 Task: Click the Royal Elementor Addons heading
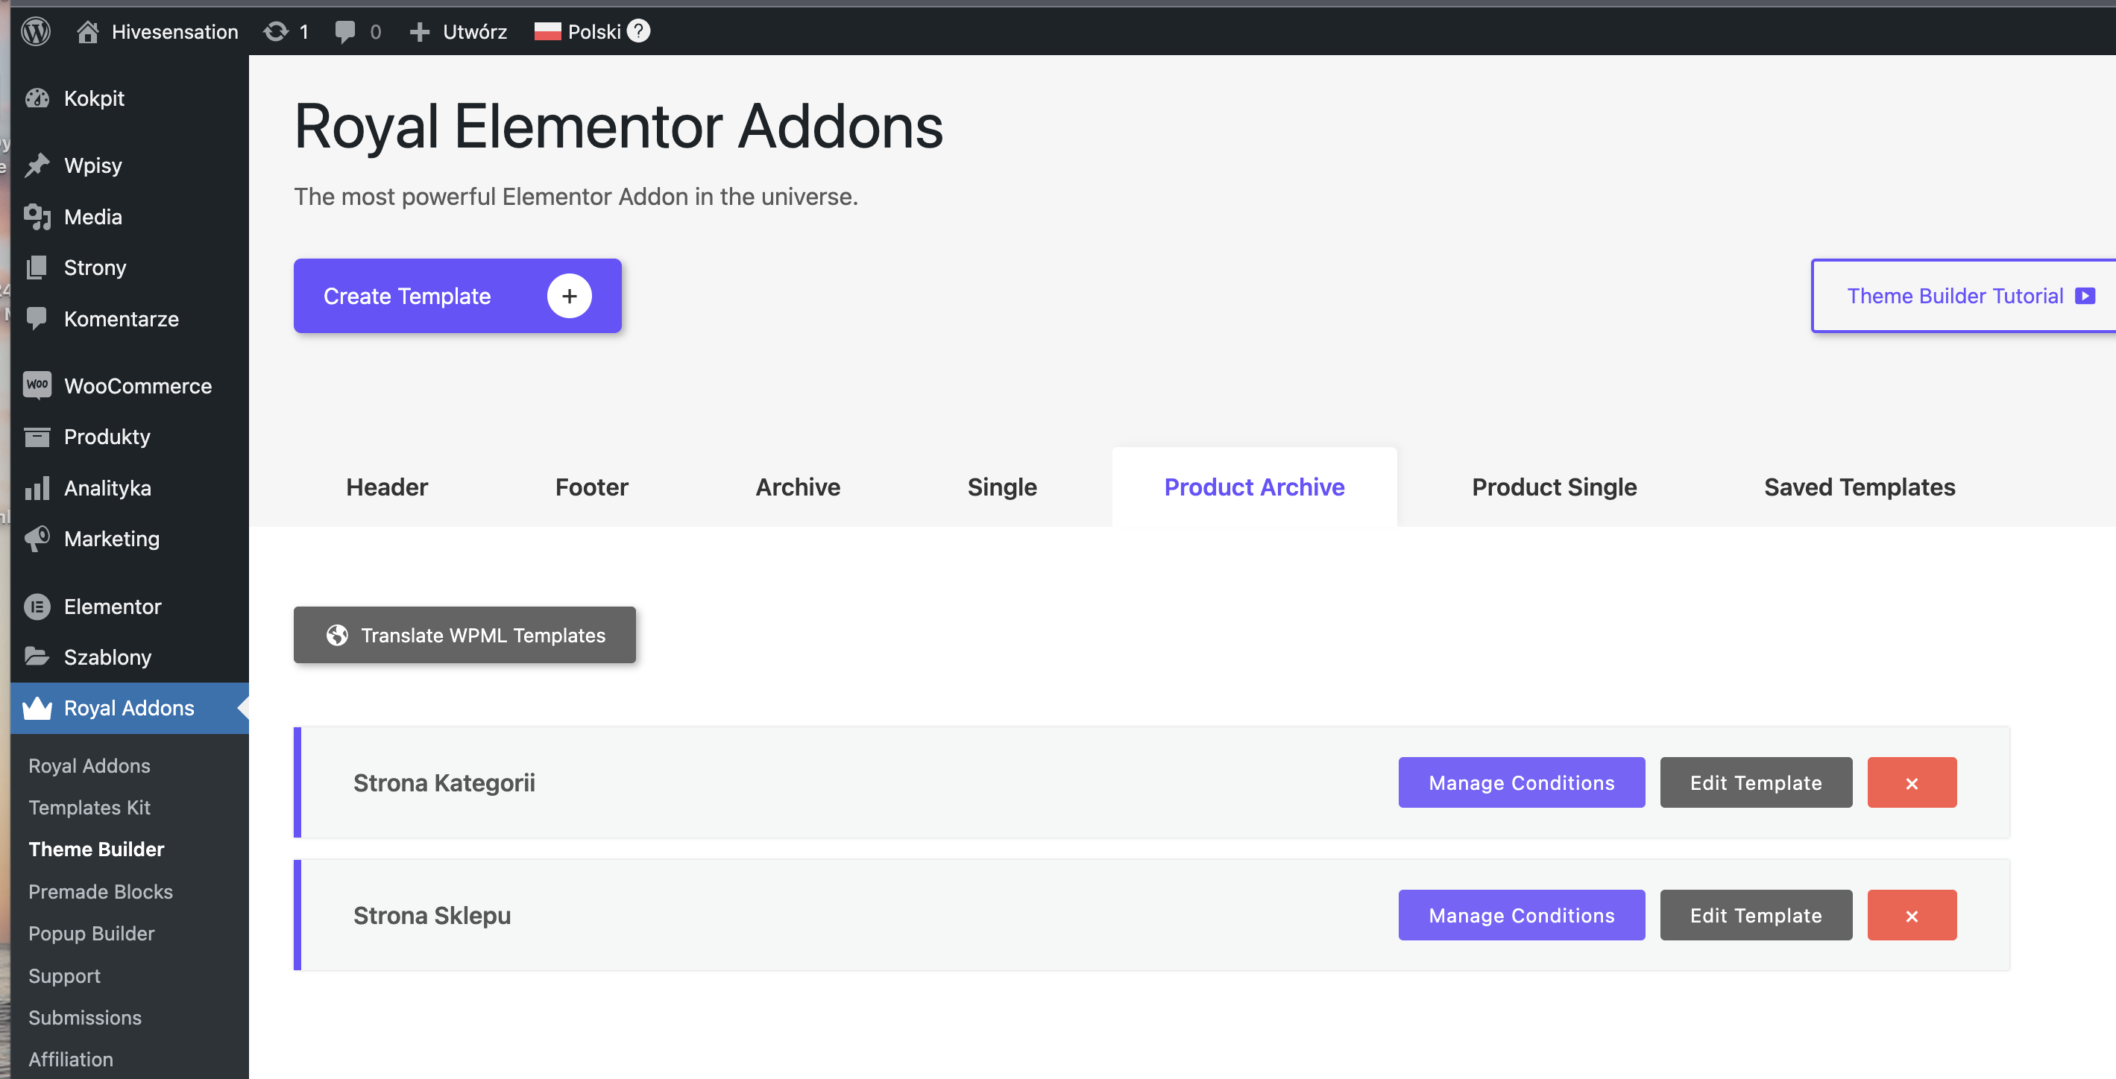pos(619,127)
